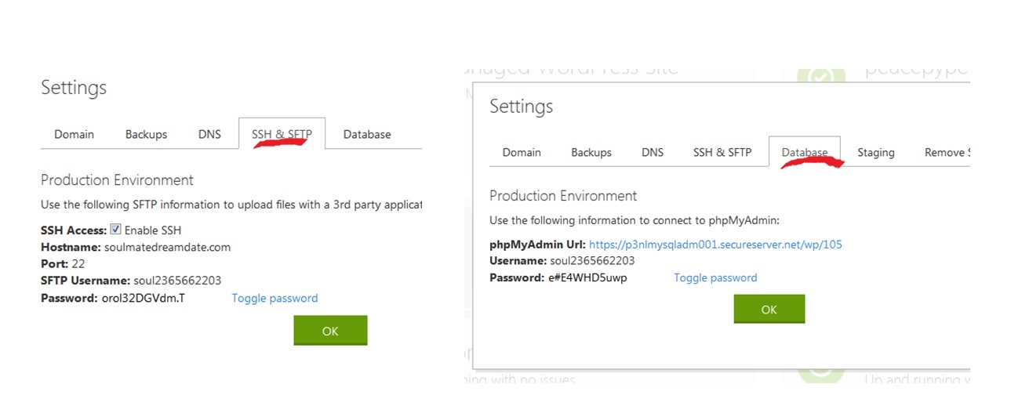Toggle password under SFTP Username

275,299
